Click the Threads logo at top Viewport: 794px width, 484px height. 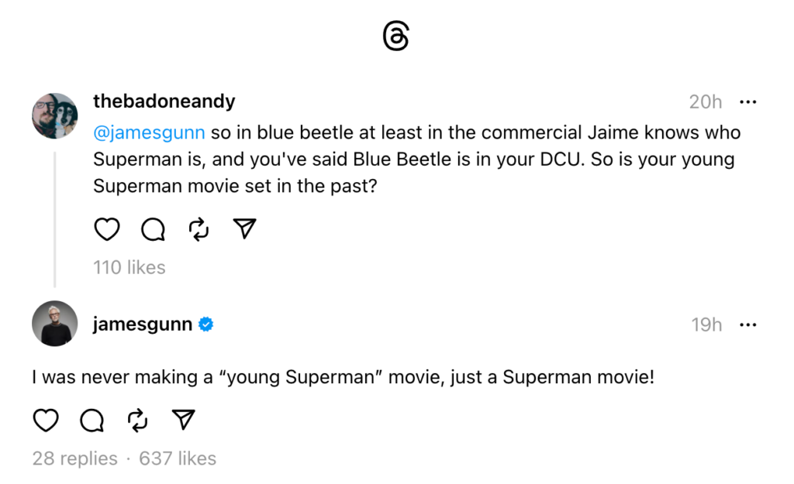(x=396, y=36)
